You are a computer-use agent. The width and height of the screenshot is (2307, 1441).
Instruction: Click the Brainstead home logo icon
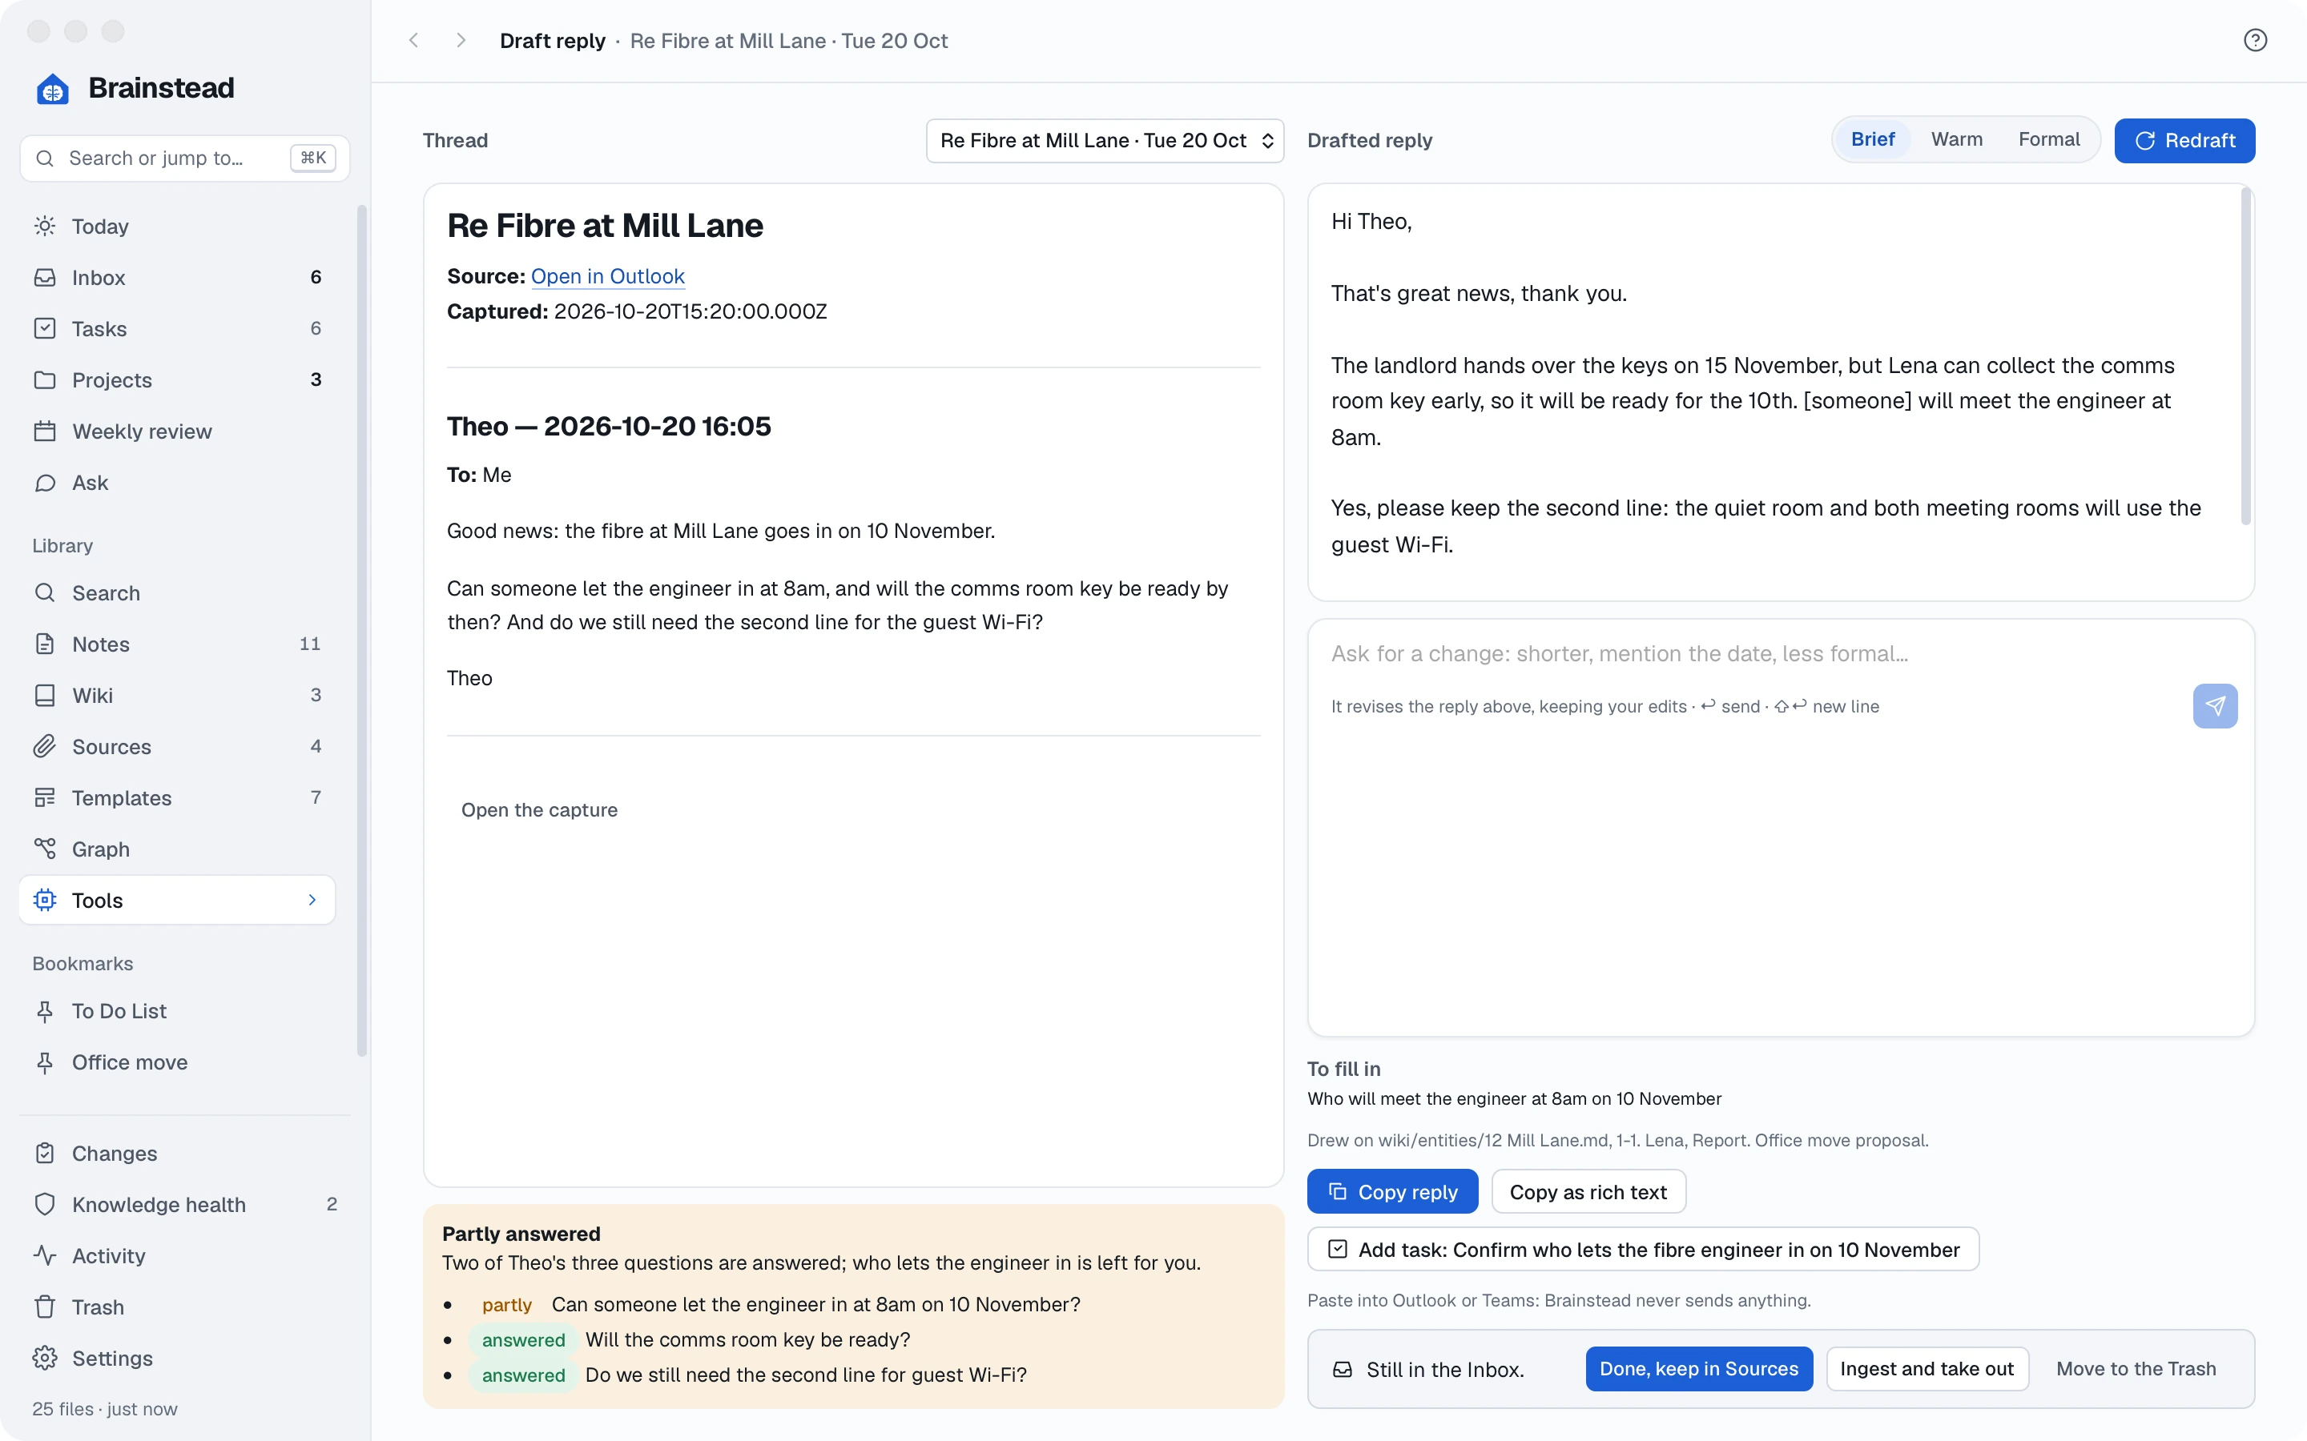[52, 89]
